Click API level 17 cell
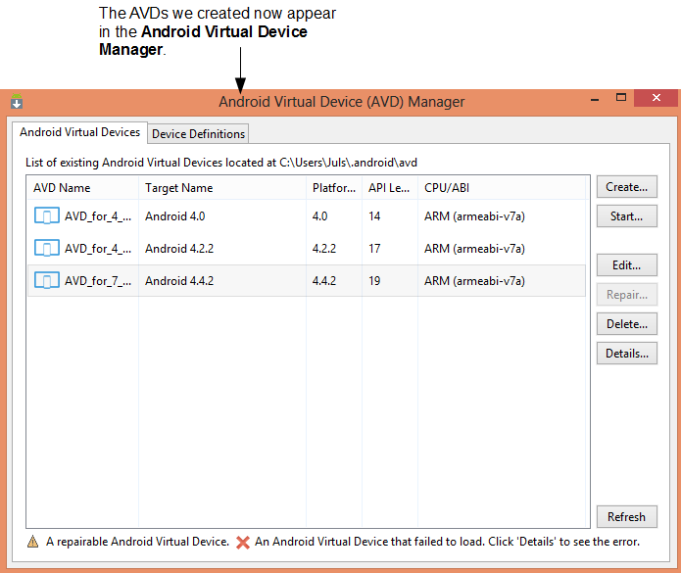Viewport: 681px width, 573px height. [x=374, y=249]
